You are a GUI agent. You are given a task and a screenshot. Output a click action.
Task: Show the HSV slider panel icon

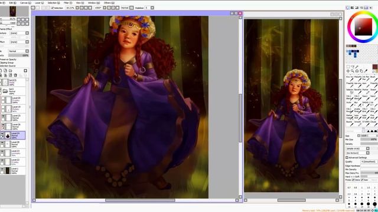coord(357,8)
